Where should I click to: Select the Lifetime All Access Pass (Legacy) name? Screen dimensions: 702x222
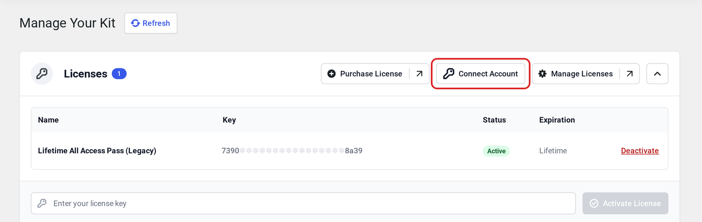click(97, 151)
